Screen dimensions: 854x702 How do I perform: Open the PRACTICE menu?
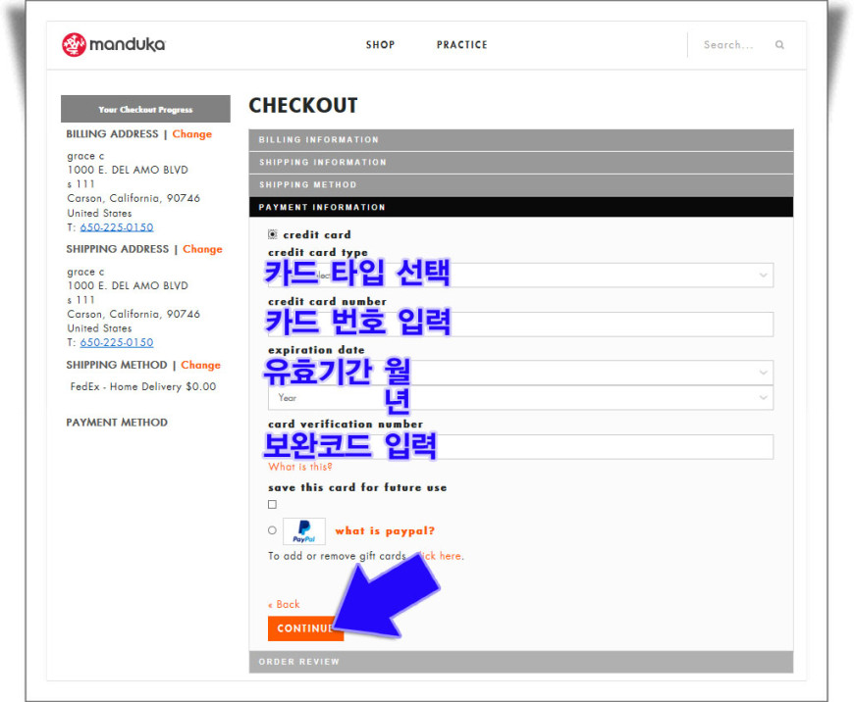[x=462, y=45]
